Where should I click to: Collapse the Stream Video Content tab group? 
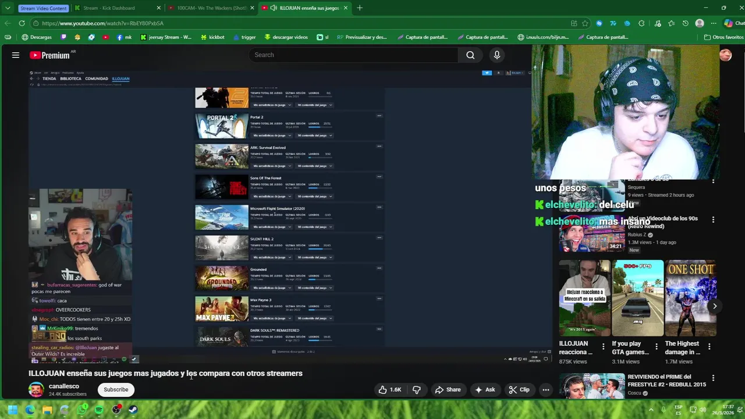(x=44, y=8)
